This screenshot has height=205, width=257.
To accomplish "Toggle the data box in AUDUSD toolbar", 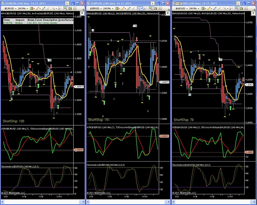I will pyautogui.click(x=231, y=8).
